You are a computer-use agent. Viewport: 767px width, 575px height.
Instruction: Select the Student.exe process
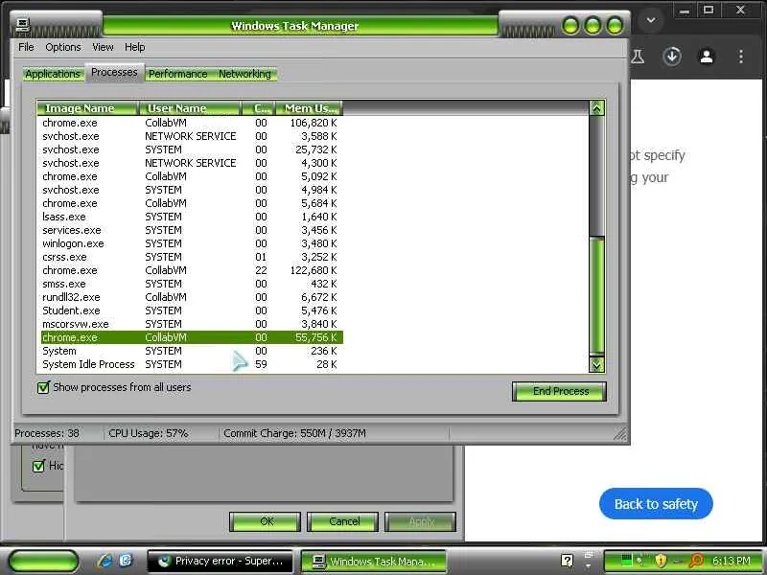192,310
